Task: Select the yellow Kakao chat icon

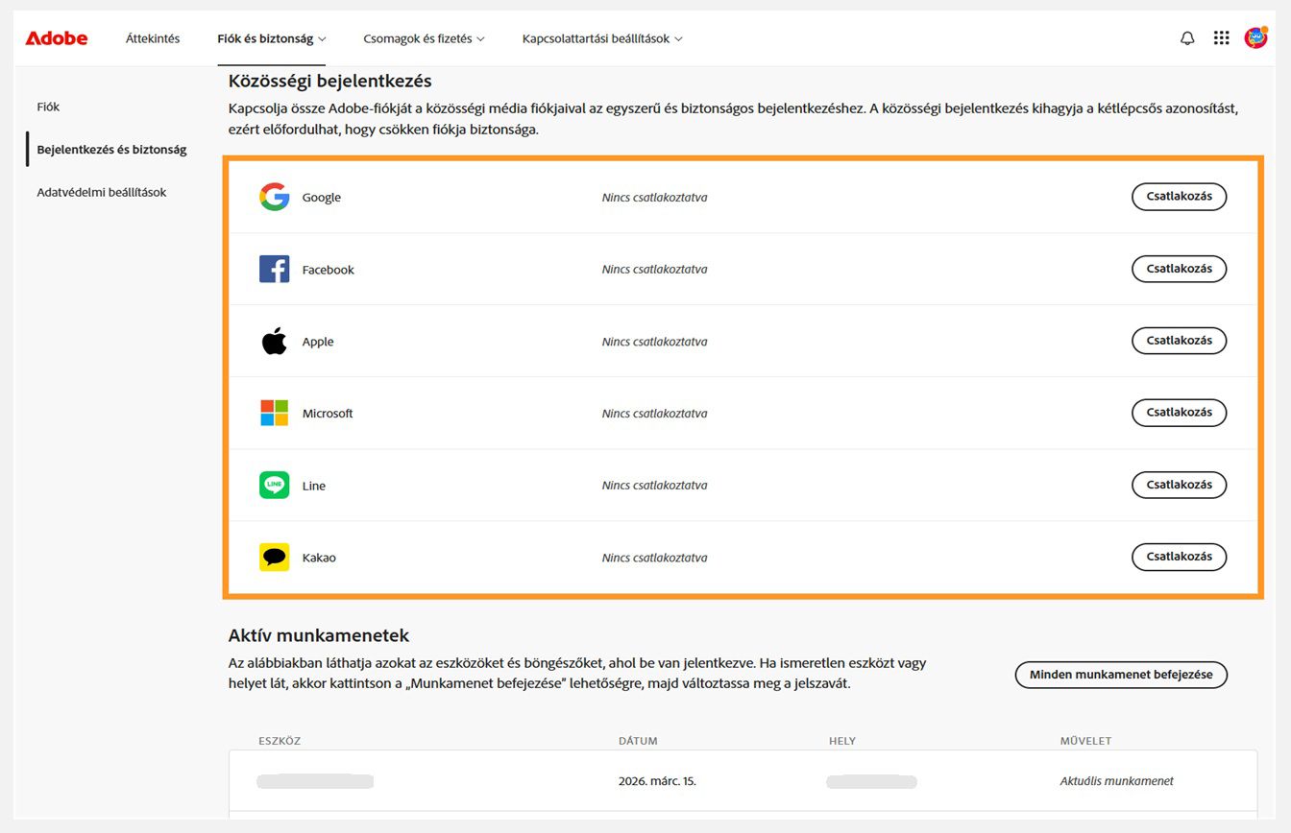Action: [x=274, y=557]
